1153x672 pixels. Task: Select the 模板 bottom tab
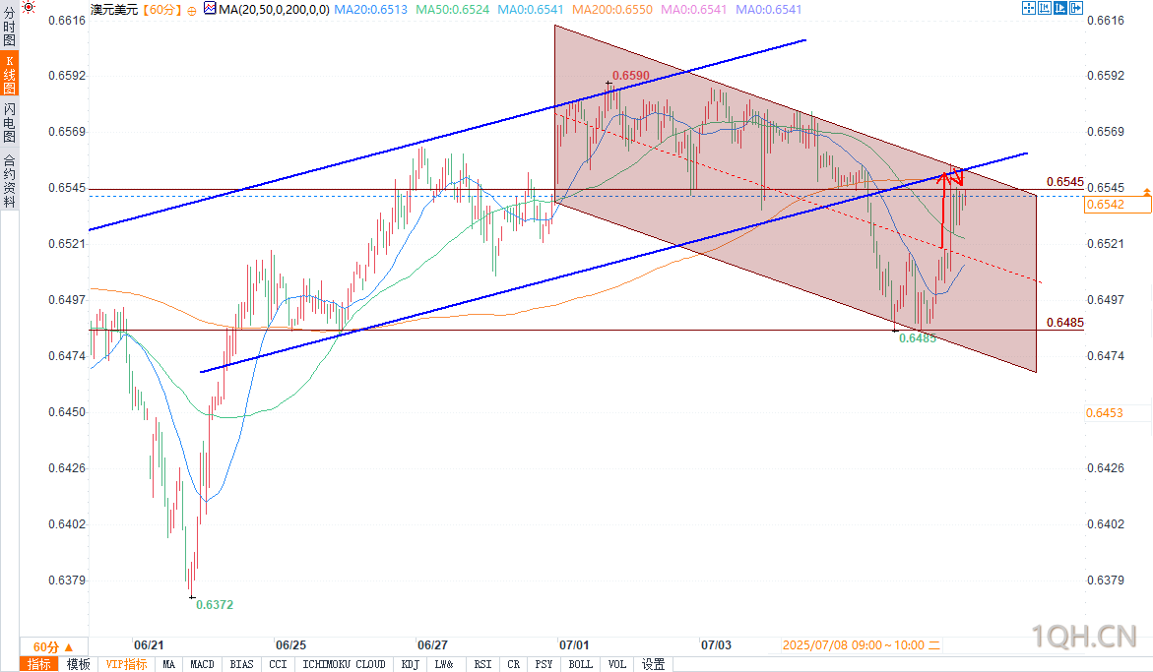point(79,664)
